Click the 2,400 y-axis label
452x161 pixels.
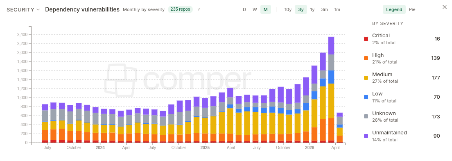pyautogui.click(x=22, y=35)
